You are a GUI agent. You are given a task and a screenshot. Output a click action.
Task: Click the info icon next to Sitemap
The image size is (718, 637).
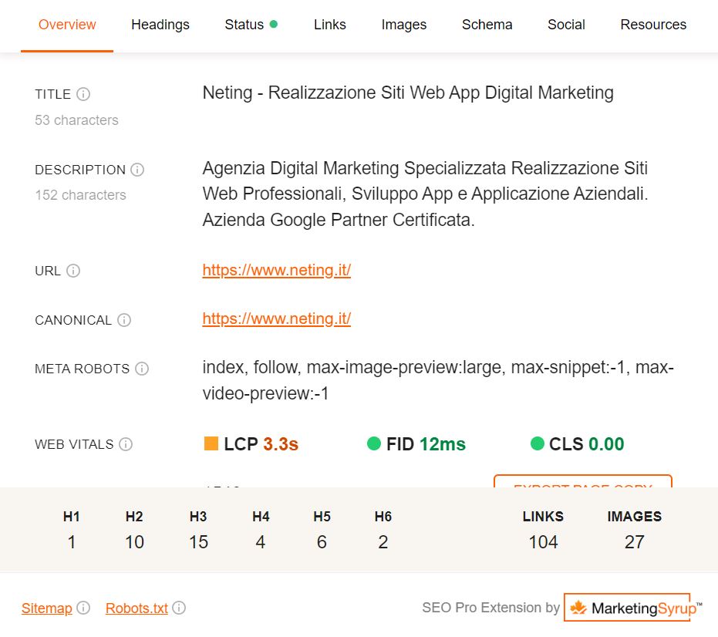point(83,608)
